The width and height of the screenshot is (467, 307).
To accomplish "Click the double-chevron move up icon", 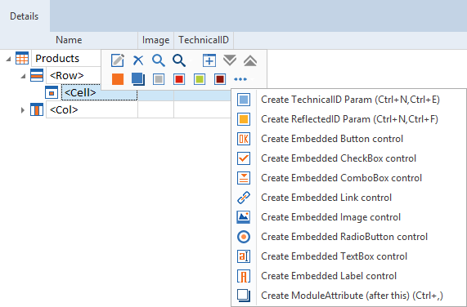I will point(250,60).
